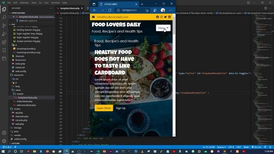The width and height of the screenshot is (274, 154).
Task: Open api.php in the routes folder
Action: point(19,113)
